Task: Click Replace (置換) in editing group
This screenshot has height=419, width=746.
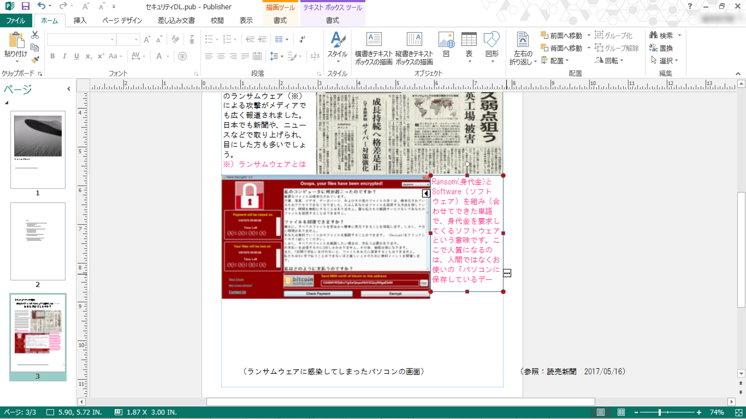Action: coord(661,48)
